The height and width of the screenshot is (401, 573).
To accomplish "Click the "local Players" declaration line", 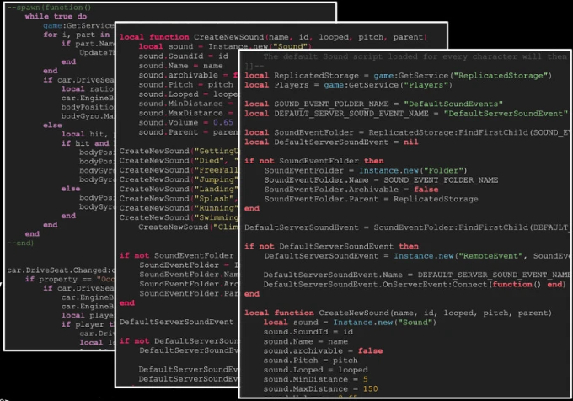I will (348, 85).
